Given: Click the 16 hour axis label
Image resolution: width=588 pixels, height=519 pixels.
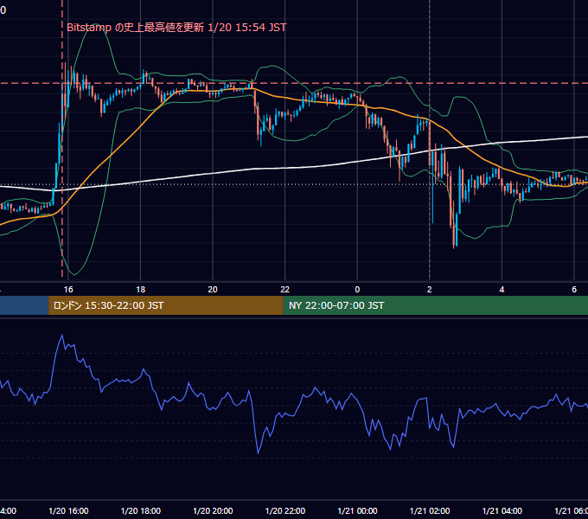Looking at the screenshot, I should click(x=68, y=289).
